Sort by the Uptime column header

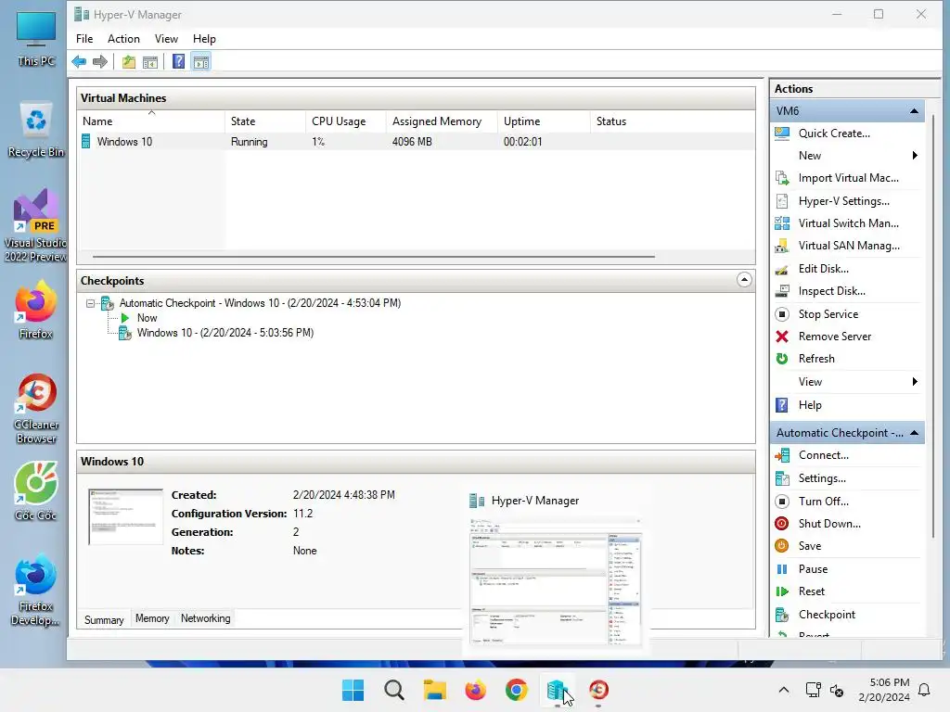[544, 121]
